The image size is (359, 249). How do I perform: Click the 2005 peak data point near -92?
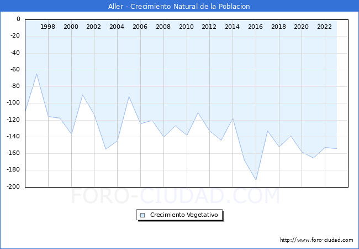point(129,96)
